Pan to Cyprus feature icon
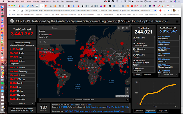The width and height of the screenshot is (183, 114). tap(40, 42)
